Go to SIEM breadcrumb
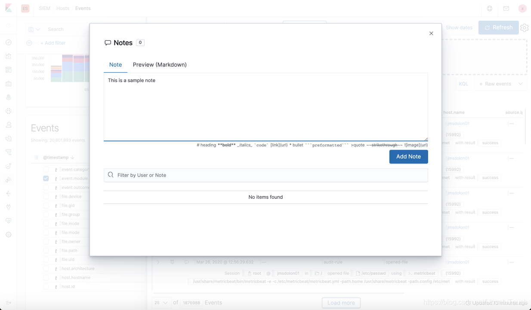Image resolution: width=531 pixels, height=310 pixels. tap(44, 9)
